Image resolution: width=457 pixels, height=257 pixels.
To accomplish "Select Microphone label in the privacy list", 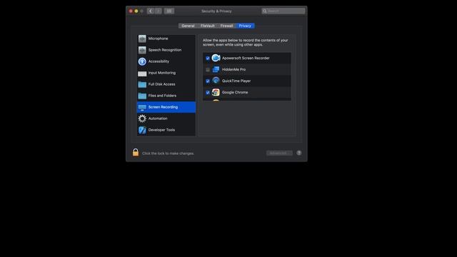I will [x=158, y=39].
